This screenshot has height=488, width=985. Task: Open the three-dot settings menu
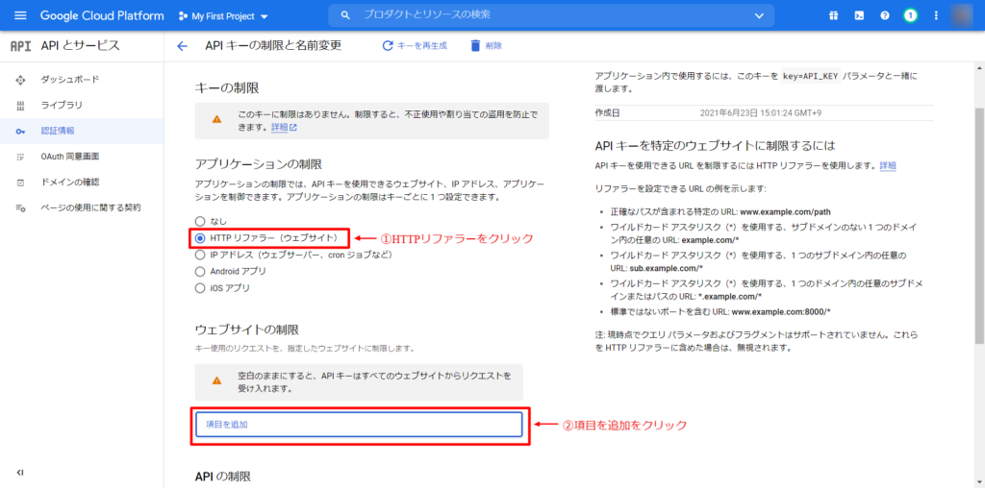(936, 15)
